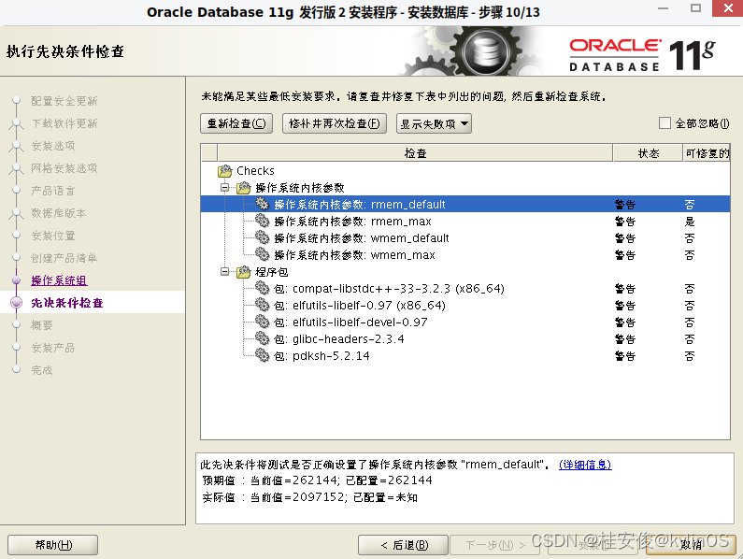This screenshot has width=743, height=559.
Task: Check the 全部忽略 checkbox
Action: [664, 123]
